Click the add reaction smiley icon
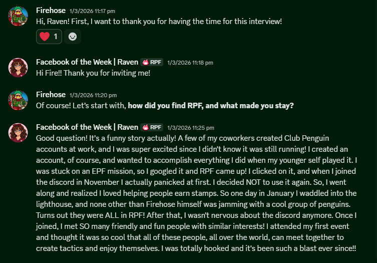The height and width of the screenshot is (263, 377). click(x=73, y=37)
